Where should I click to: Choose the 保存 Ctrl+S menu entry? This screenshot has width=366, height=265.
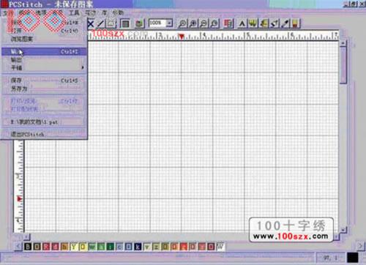44,81
